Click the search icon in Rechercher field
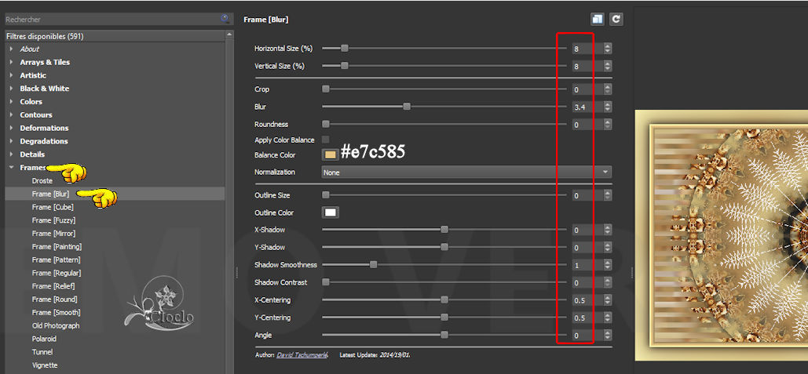The width and height of the screenshot is (808, 374). click(x=225, y=18)
